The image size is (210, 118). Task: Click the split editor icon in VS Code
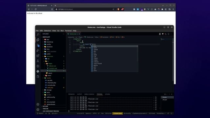point(168,34)
